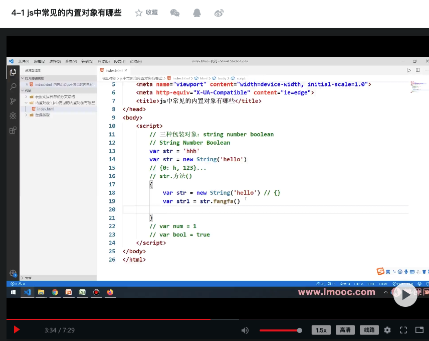Toggle picture-in-picture window mode
Viewport: 429px width, 341px height.
coord(419,330)
